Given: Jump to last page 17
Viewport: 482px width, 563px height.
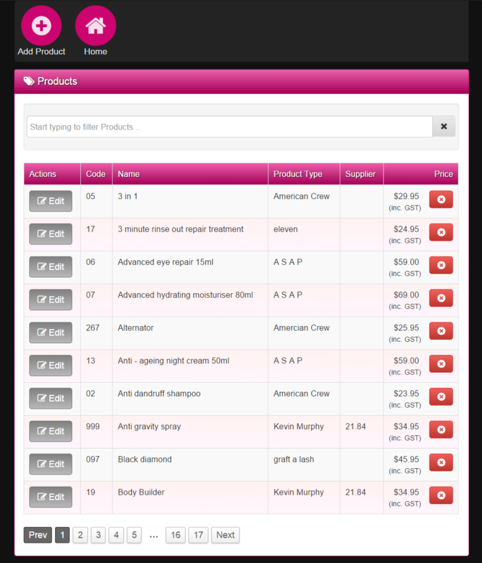Looking at the screenshot, I should pos(198,535).
